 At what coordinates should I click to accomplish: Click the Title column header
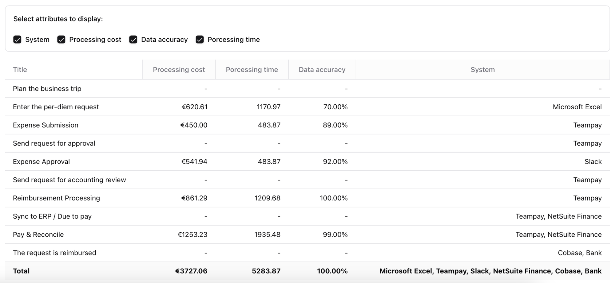(x=20, y=70)
